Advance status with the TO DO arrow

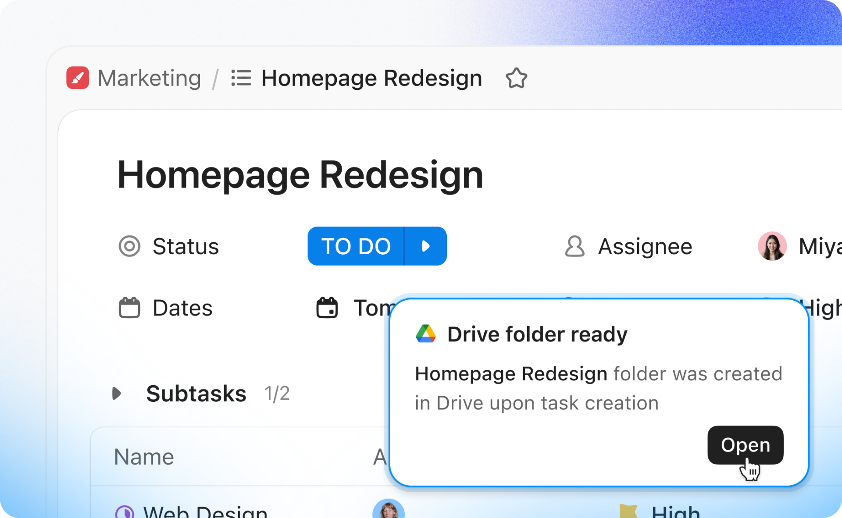pos(425,246)
